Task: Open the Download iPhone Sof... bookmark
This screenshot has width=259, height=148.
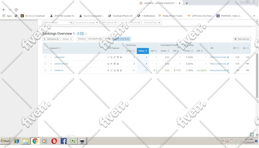Action: [x=121, y=16]
